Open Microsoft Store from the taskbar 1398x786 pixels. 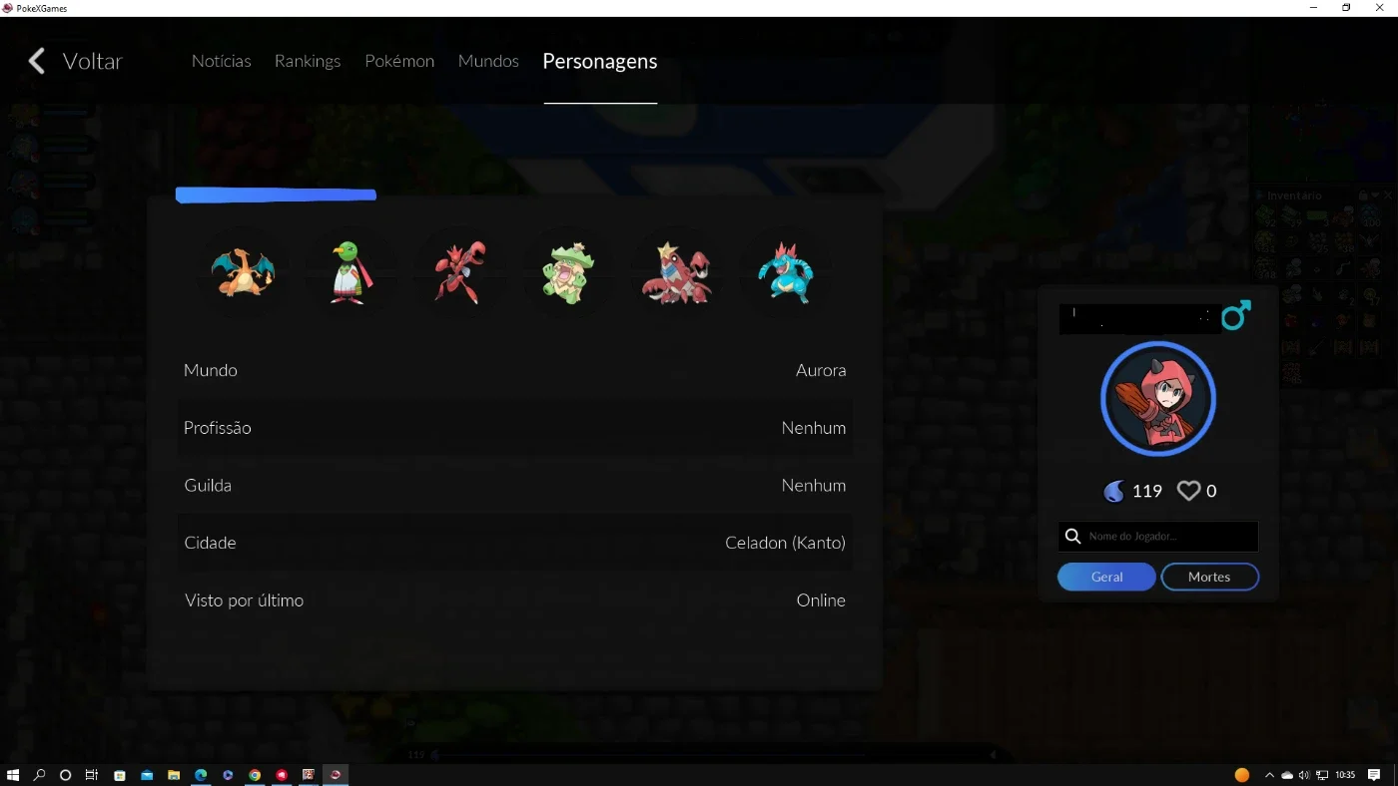(120, 775)
